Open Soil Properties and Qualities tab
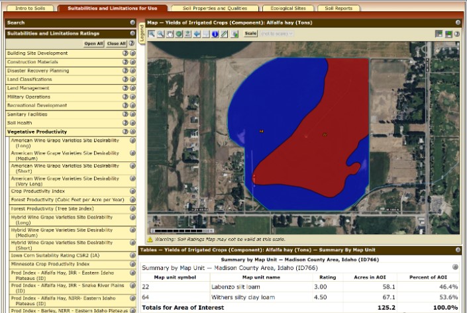The image size is (467, 313). (x=215, y=8)
